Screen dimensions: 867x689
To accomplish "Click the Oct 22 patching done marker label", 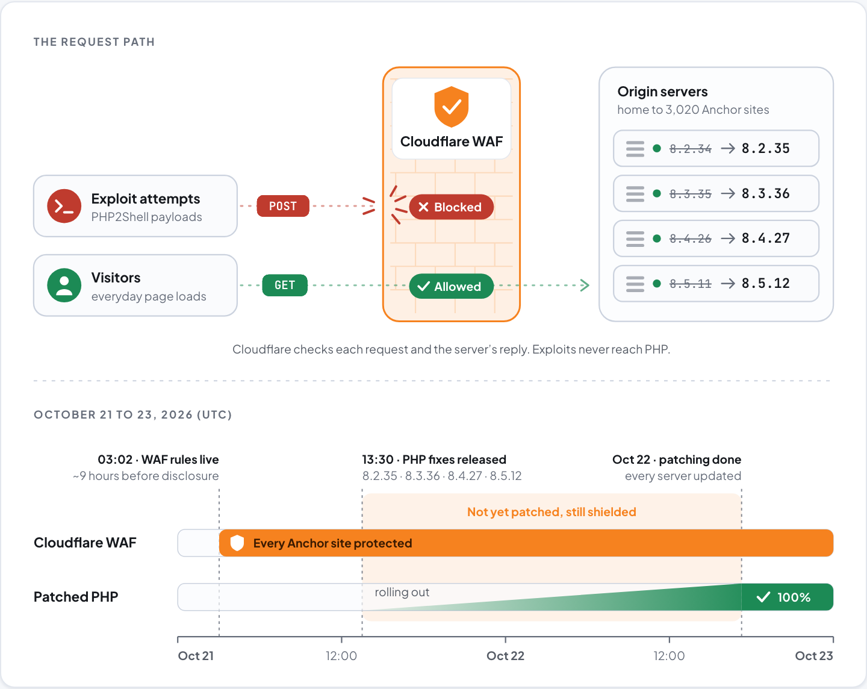I will click(x=677, y=460).
